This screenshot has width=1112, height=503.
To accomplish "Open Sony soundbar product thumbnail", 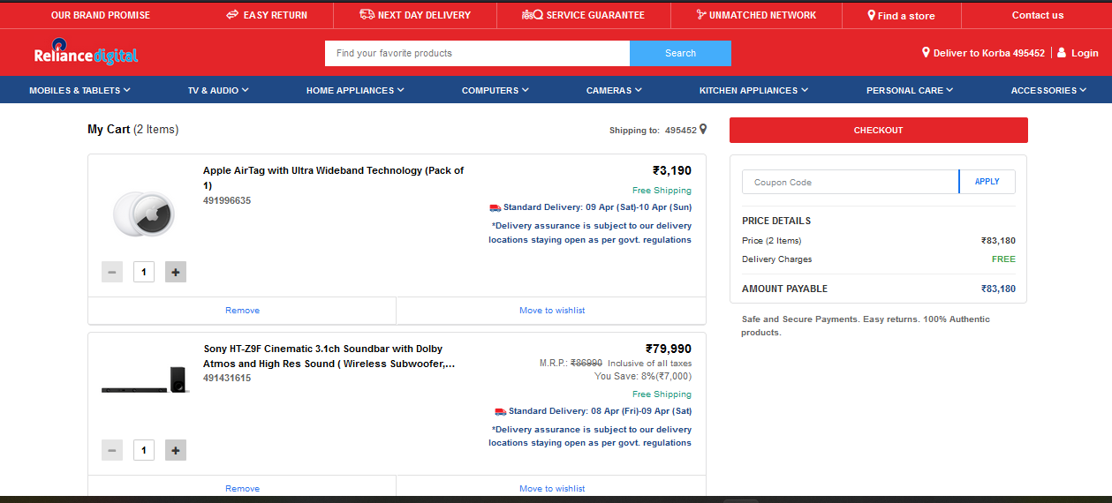I will [144, 380].
